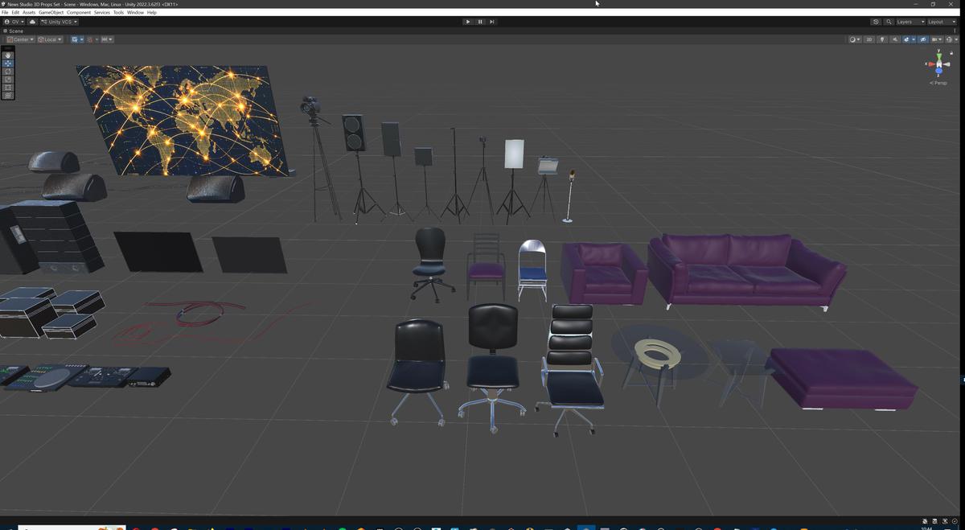Screen dimensions: 965x530
Task: Click the blue Z axis gizmo cone
Action: tap(938, 71)
